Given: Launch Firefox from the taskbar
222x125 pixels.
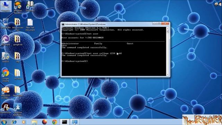Looking at the screenshot, I should [x=44, y=122].
